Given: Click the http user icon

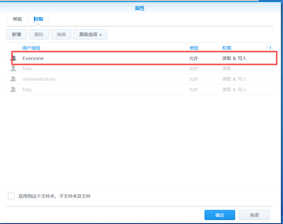Looking at the screenshot, I should [13, 68].
